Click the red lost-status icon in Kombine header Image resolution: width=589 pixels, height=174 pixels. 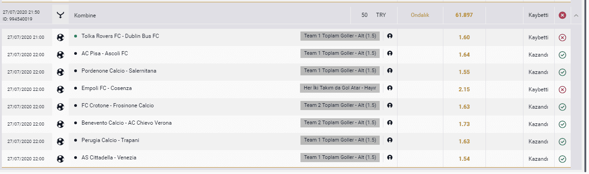[562, 15]
